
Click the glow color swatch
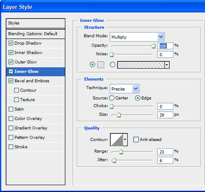tap(101, 65)
